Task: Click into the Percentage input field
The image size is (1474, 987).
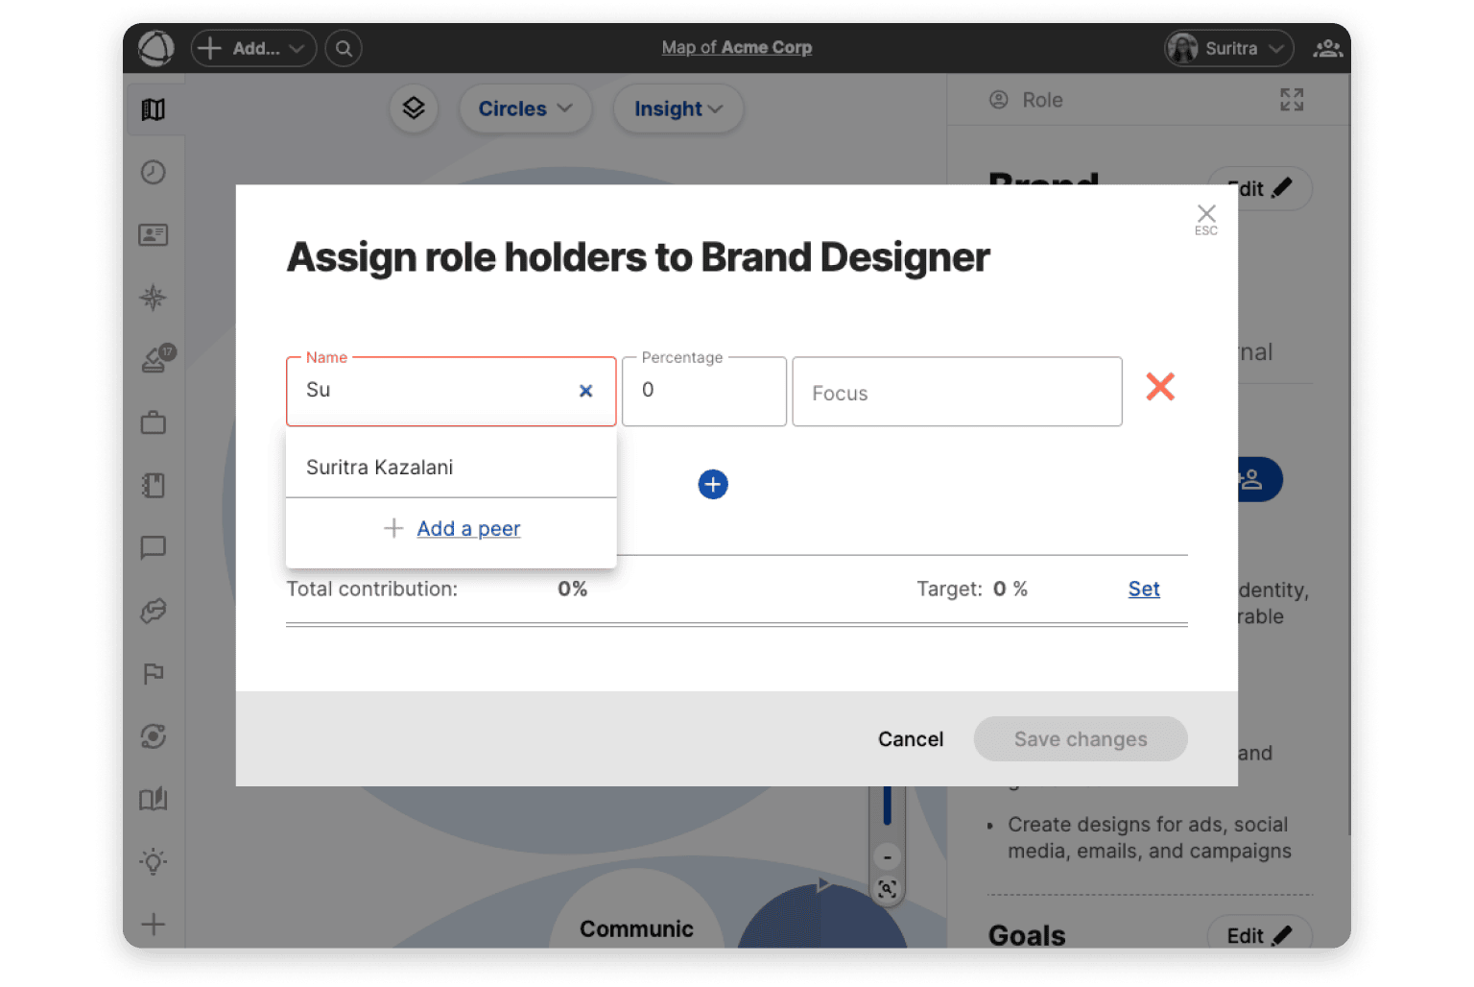Action: [x=704, y=391]
